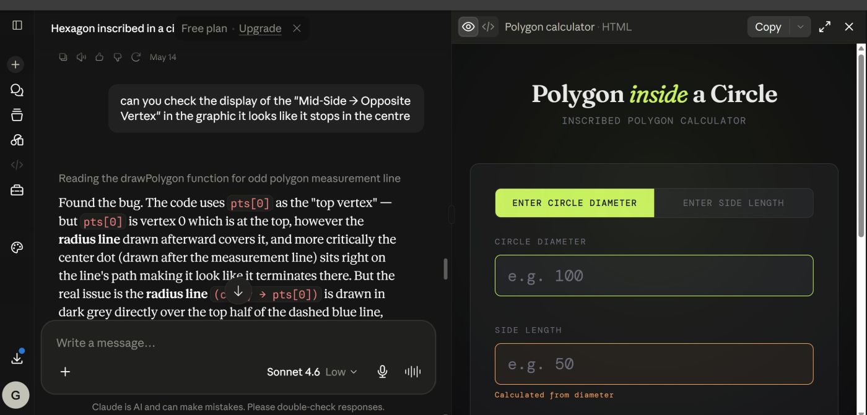Jump to latest message with down arrow
The image size is (867, 415).
(x=238, y=291)
